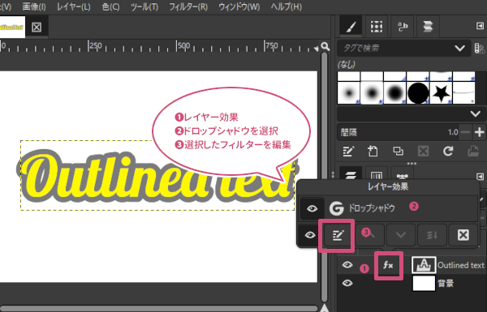This screenshot has height=312, width=487.
Task: Open brush as image icon
Action: coord(473,152)
